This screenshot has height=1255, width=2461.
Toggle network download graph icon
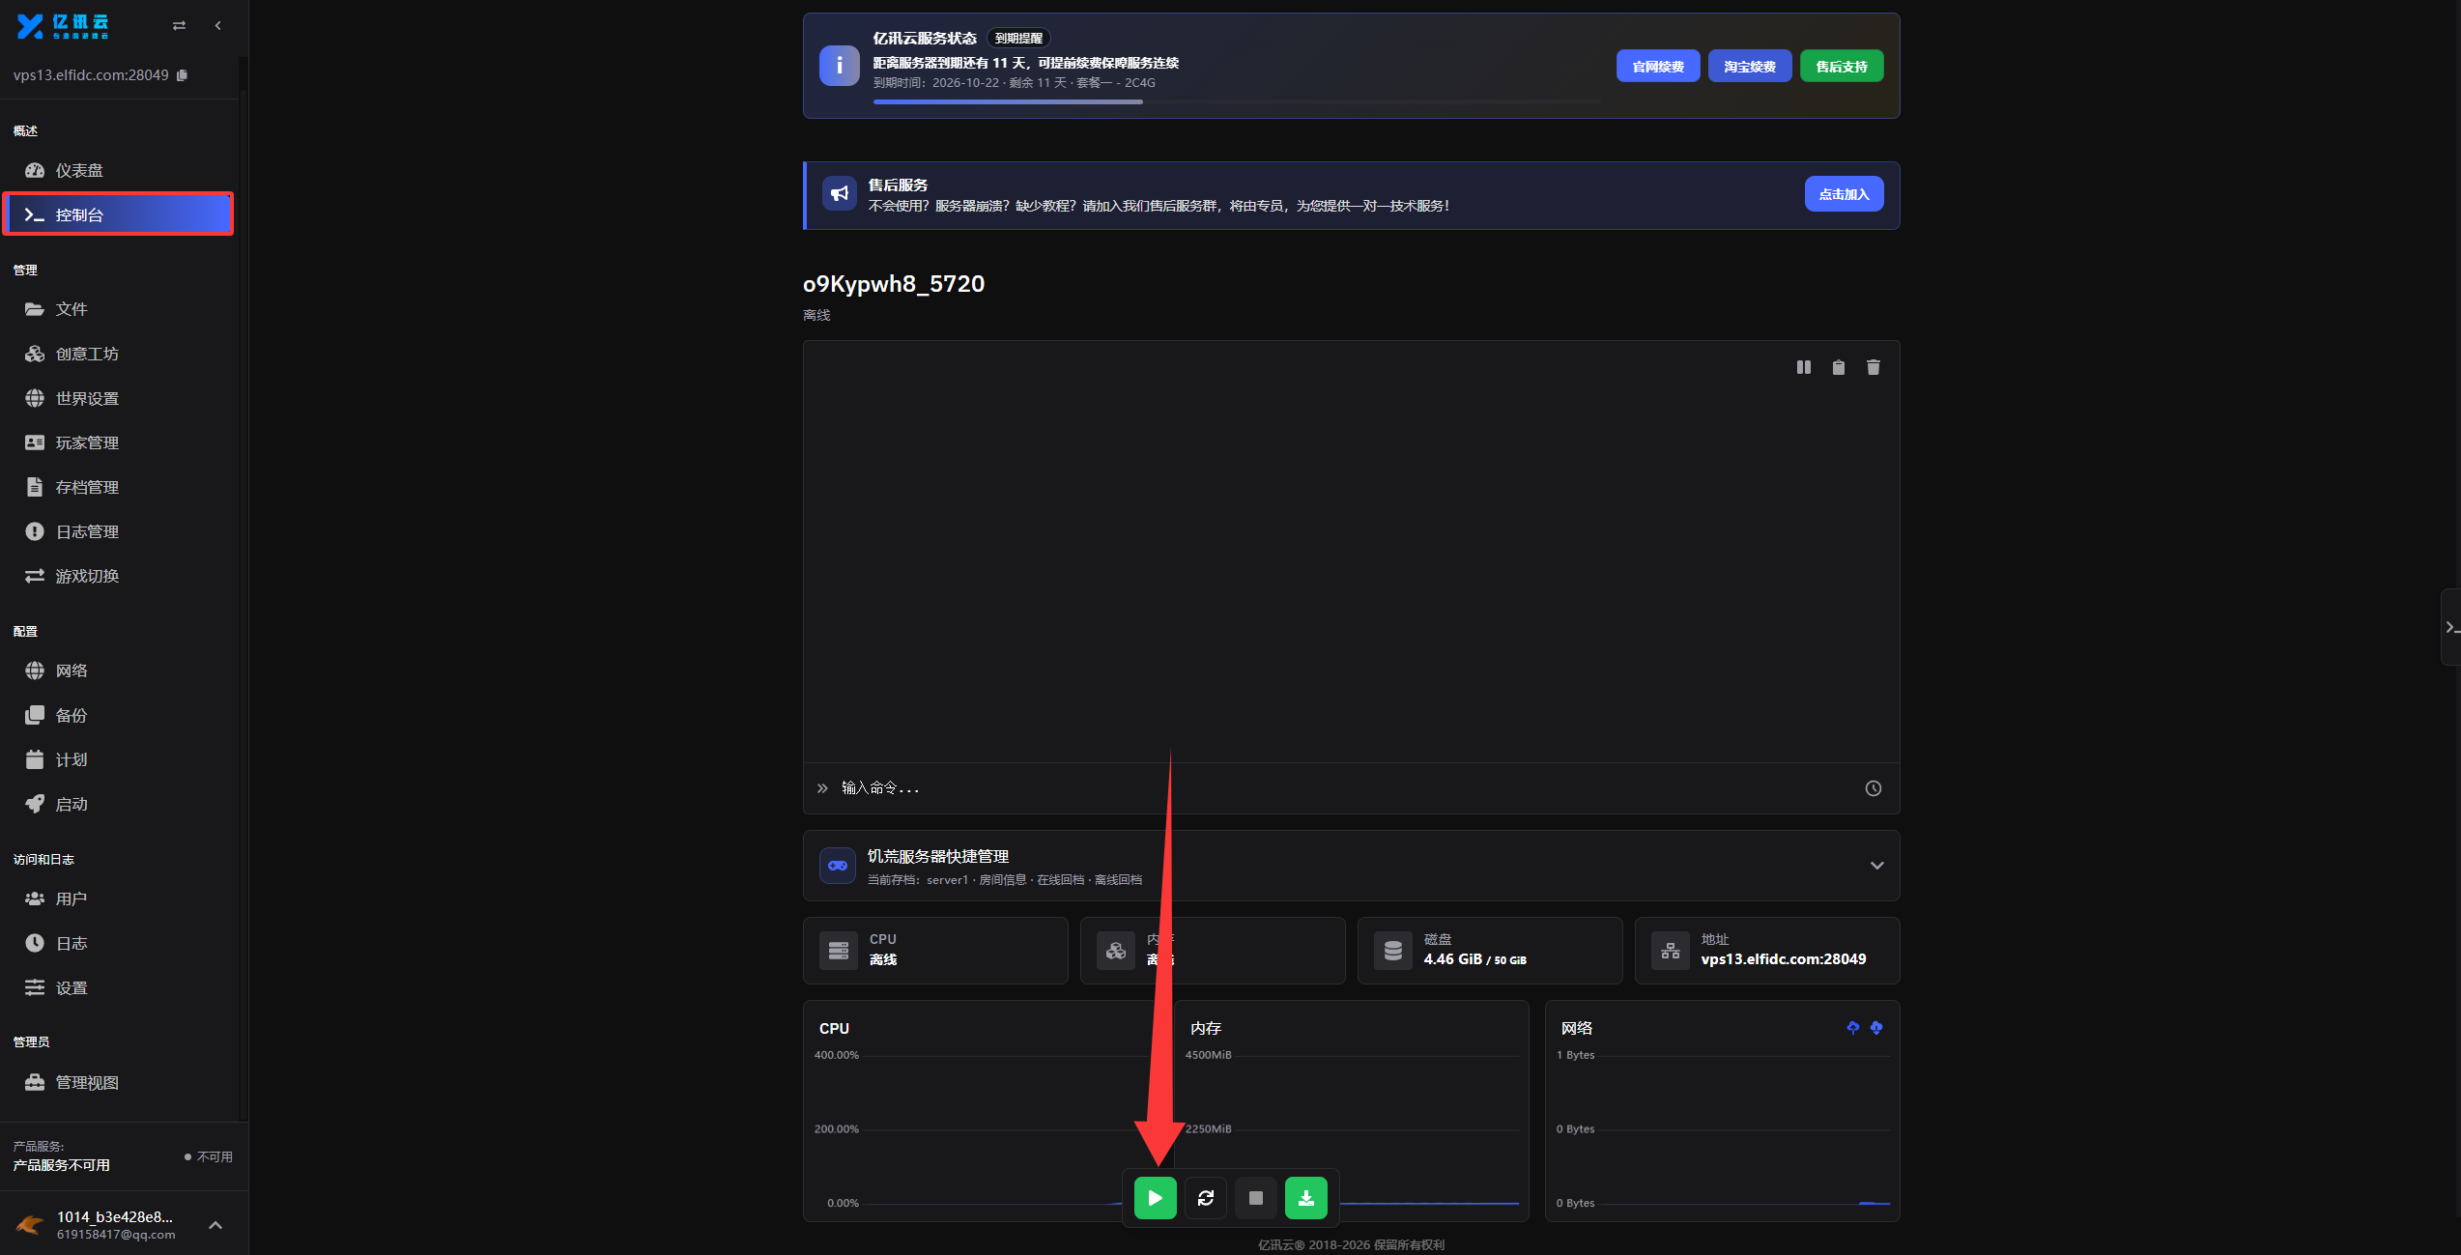point(1875,1028)
